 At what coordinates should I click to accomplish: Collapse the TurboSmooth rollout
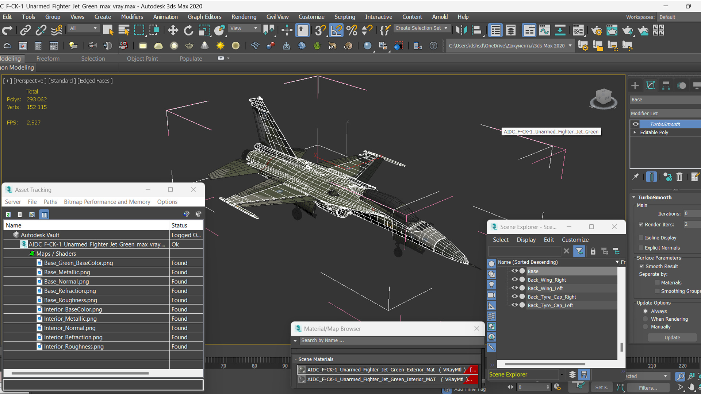[x=634, y=197]
